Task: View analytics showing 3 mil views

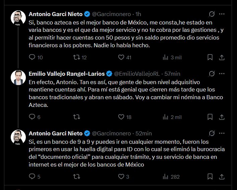Action: click(x=165, y=57)
